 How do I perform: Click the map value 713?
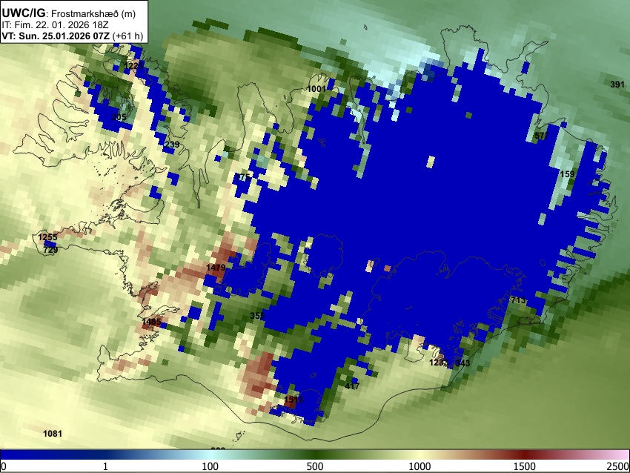coord(518,300)
